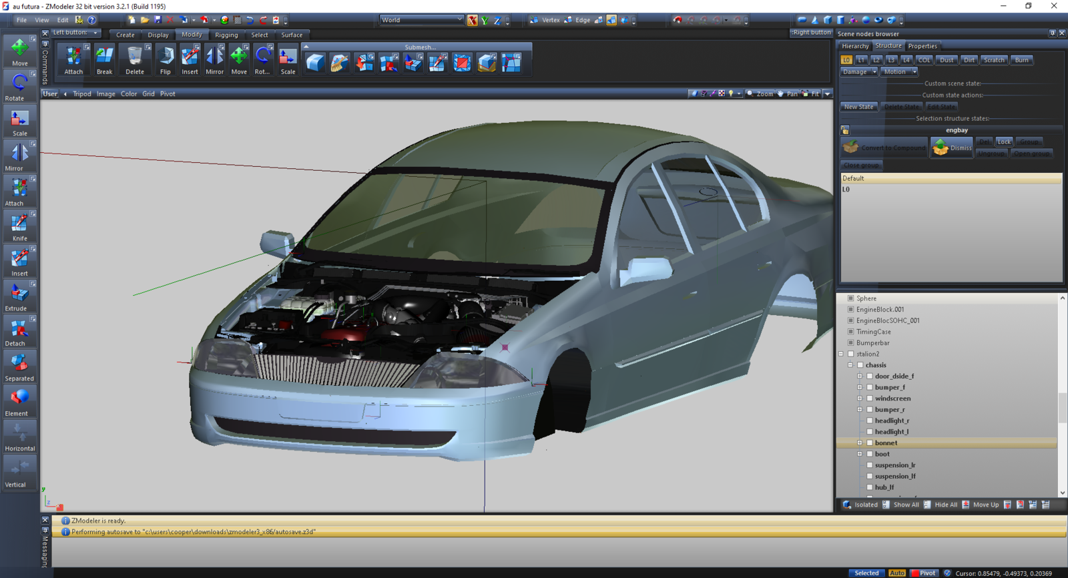
Task: Click the unlock padlock icon beside engbay
Action: pyautogui.click(x=845, y=130)
